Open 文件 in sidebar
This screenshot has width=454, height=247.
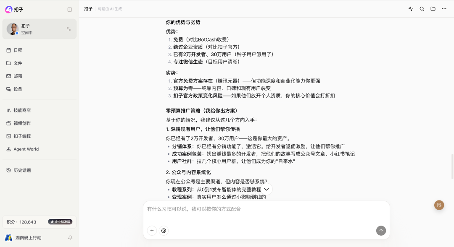pyautogui.click(x=40, y=63)
